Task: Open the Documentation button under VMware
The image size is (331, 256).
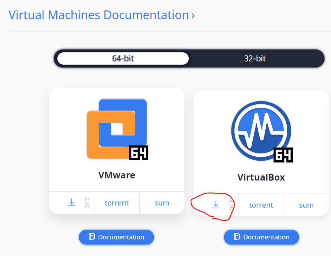Action: (x=116, y=237)
